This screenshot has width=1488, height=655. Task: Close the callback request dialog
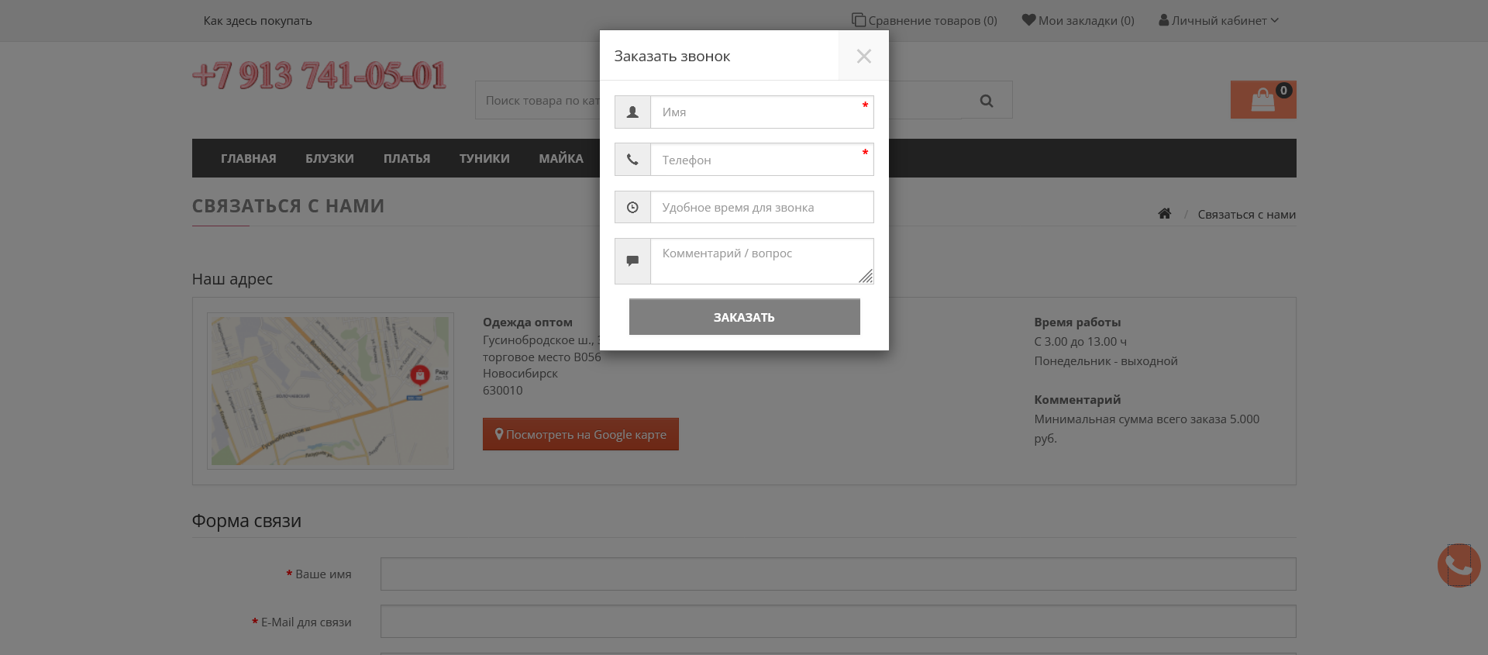[x=863, y=56]
